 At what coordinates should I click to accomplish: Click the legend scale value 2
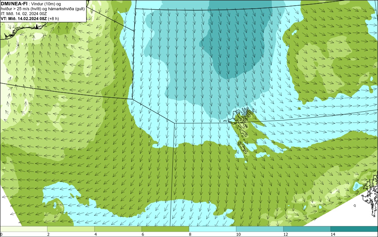tap(48, 234)
